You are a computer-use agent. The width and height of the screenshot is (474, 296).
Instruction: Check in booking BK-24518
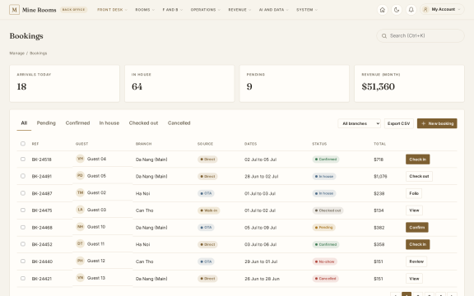[417, 160]
